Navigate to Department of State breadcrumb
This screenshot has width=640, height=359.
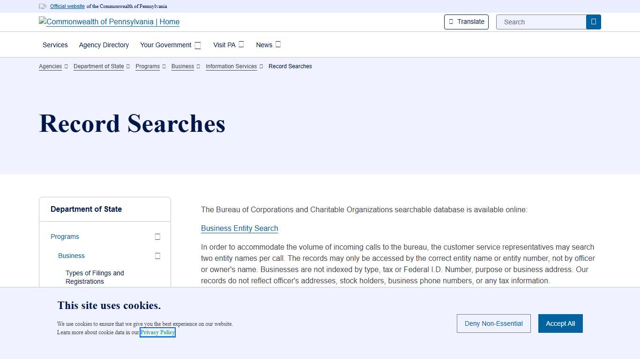(x=98, y=66)
